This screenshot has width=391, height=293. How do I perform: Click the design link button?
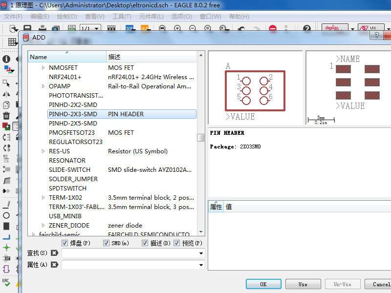(x=335, y=28)
